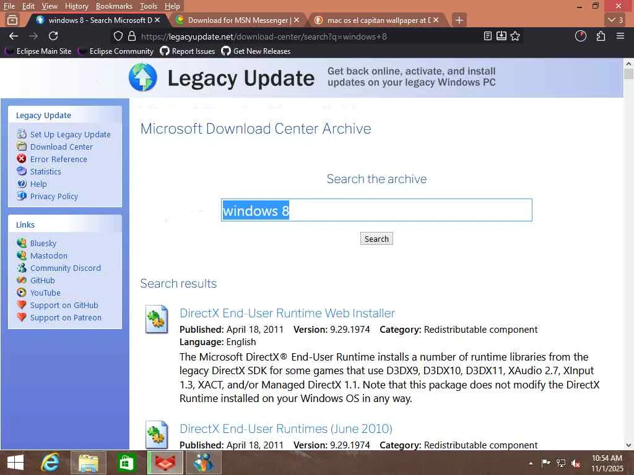Screen dimensions: 634x475
Task: Open Set Up Legacy Update link
Action: pyautogui.click(x=70, y=134)
